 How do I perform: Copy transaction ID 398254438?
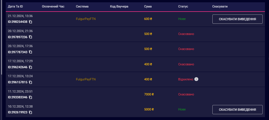point(30,22)
